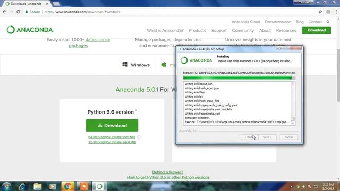This screenshot has height=191, width=340.
Task: Close the Downloads | Anaconda browser tab
Action: (47, 4)
